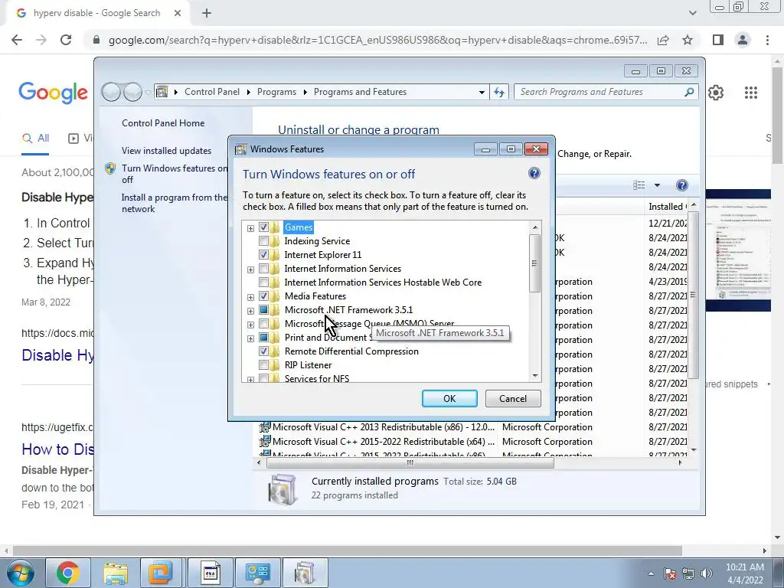Open the Windows Start menu
The height and width of the screenshot is (588, 784).
[x=20, y=573]
